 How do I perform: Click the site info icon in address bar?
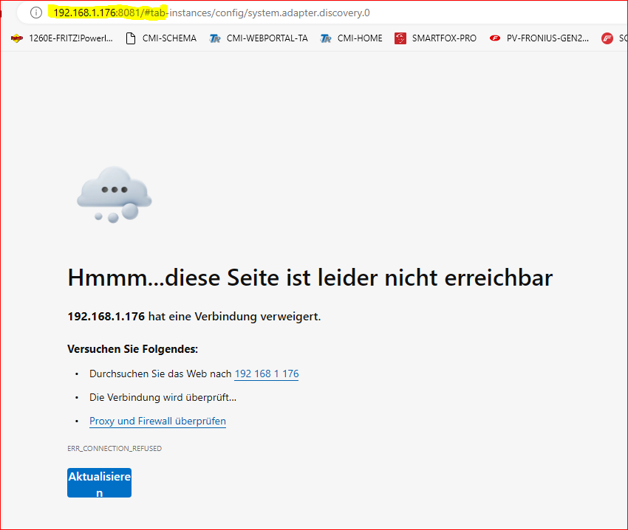point(36,13)
